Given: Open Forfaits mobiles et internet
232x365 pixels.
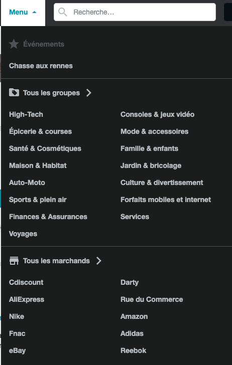Looking at the screenshot, I should 166,200.
